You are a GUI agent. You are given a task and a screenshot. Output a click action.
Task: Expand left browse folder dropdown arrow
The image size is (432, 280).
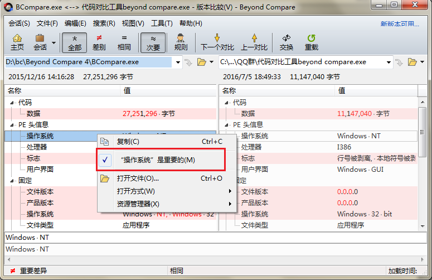[x=212, y=62]
